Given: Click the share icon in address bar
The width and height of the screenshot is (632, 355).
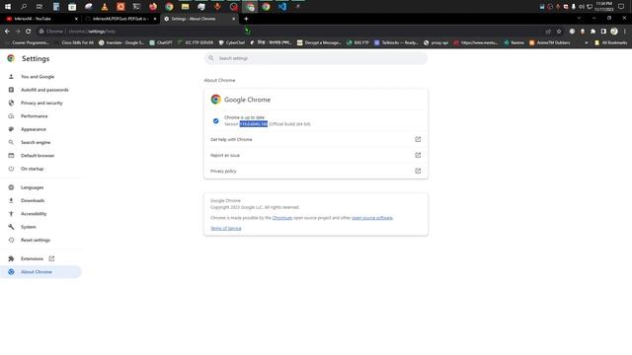Looking at the screenshot, I should coord(548,31).
